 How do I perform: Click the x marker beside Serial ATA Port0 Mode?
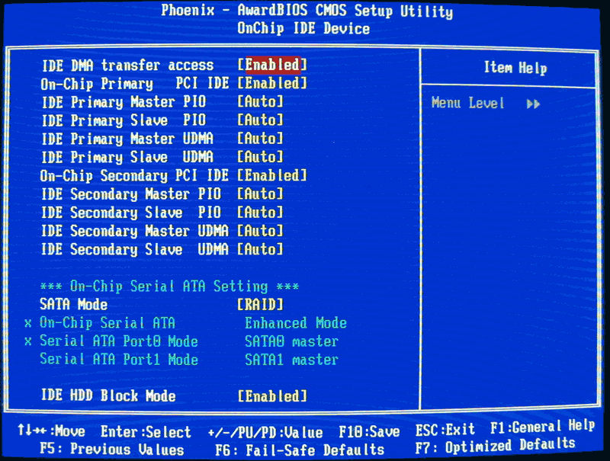click(27, 341)
